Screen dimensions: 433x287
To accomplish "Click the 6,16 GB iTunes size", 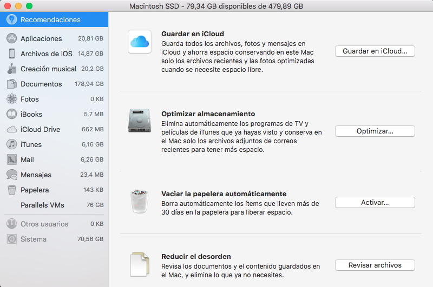I will (93, 144).
